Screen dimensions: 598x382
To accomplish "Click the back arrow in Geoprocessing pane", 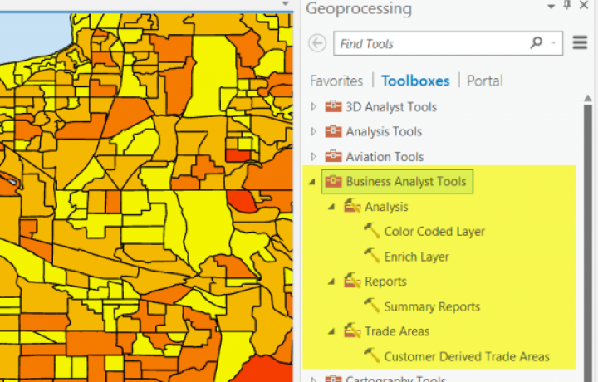I will (x=317, y=43).
